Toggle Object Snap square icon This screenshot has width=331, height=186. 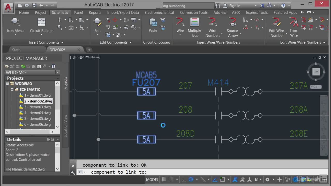222,179
